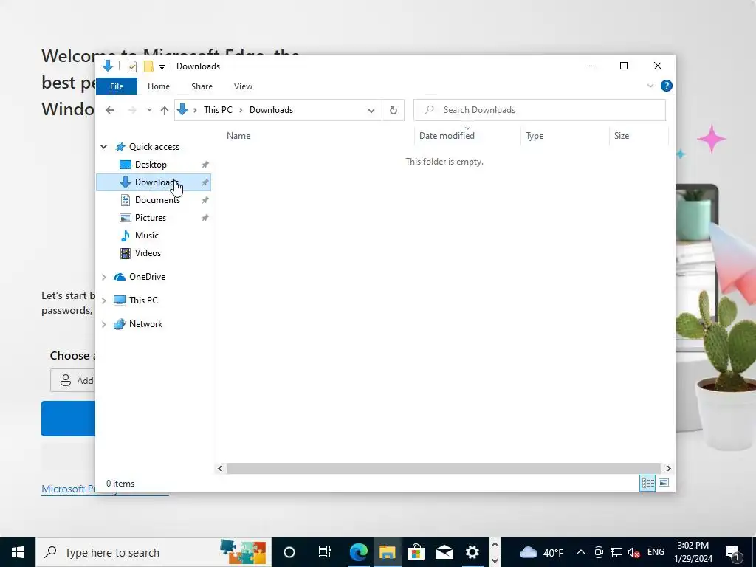This screenshot has height=567, width=756.
Task: Open Documents in the navigation pane
Action: point(157,200)
